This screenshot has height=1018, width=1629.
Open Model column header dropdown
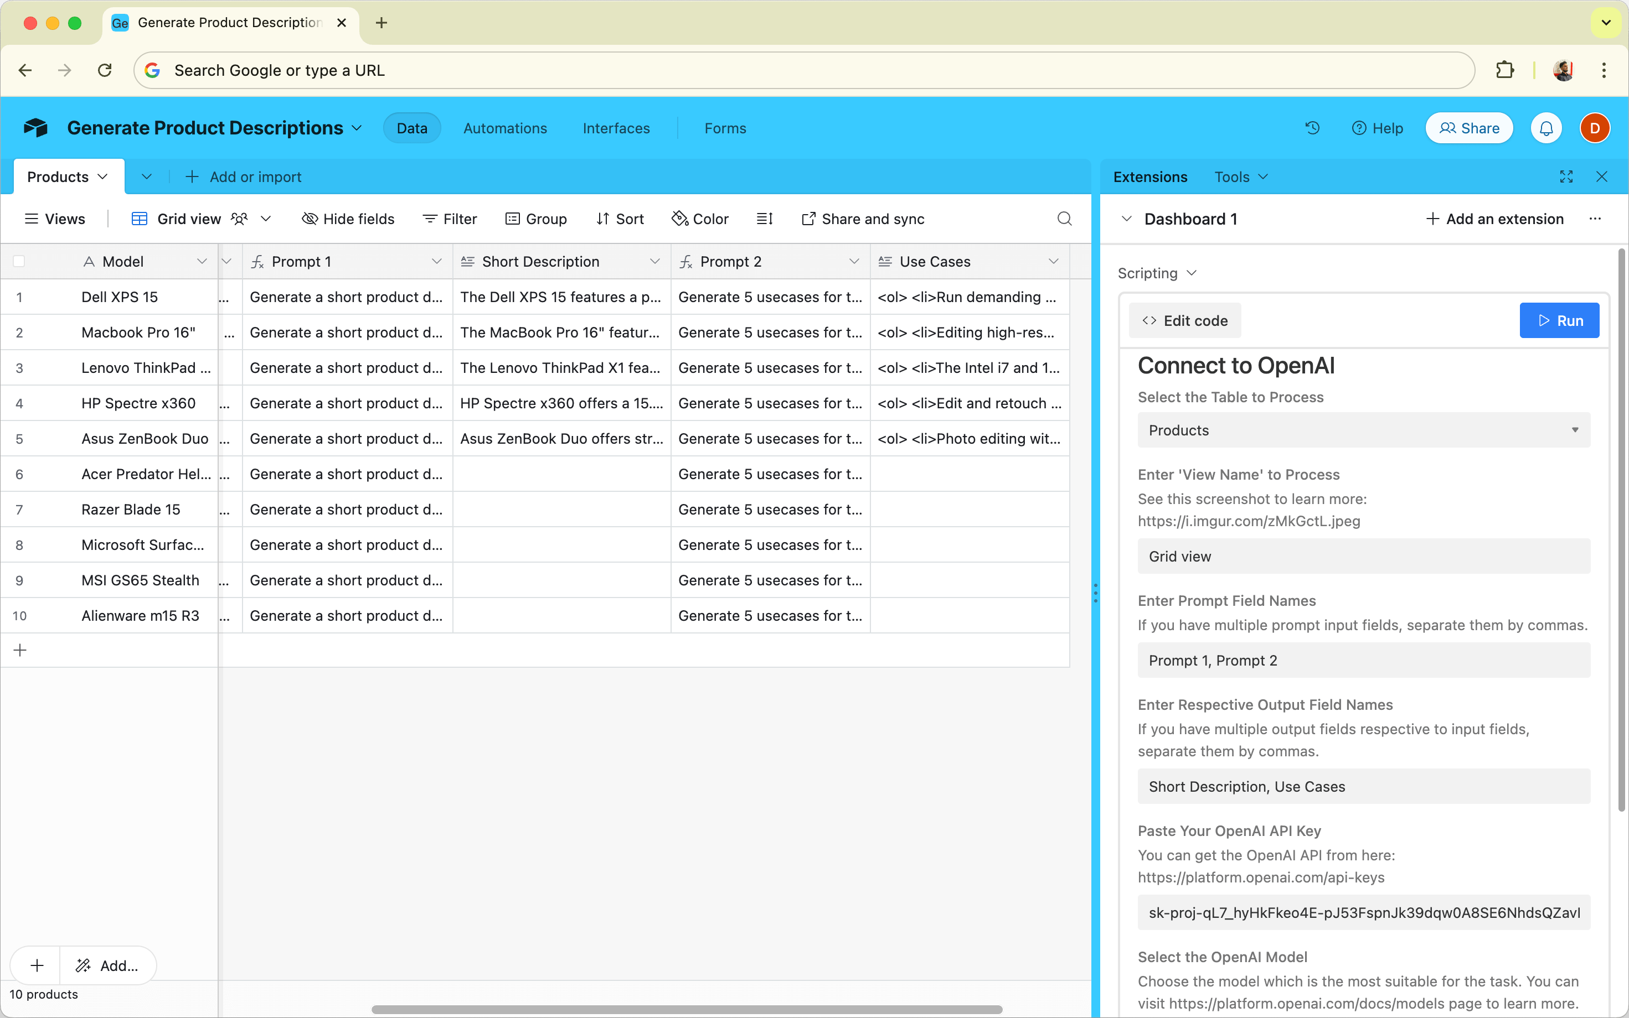(x=202, y=261)
